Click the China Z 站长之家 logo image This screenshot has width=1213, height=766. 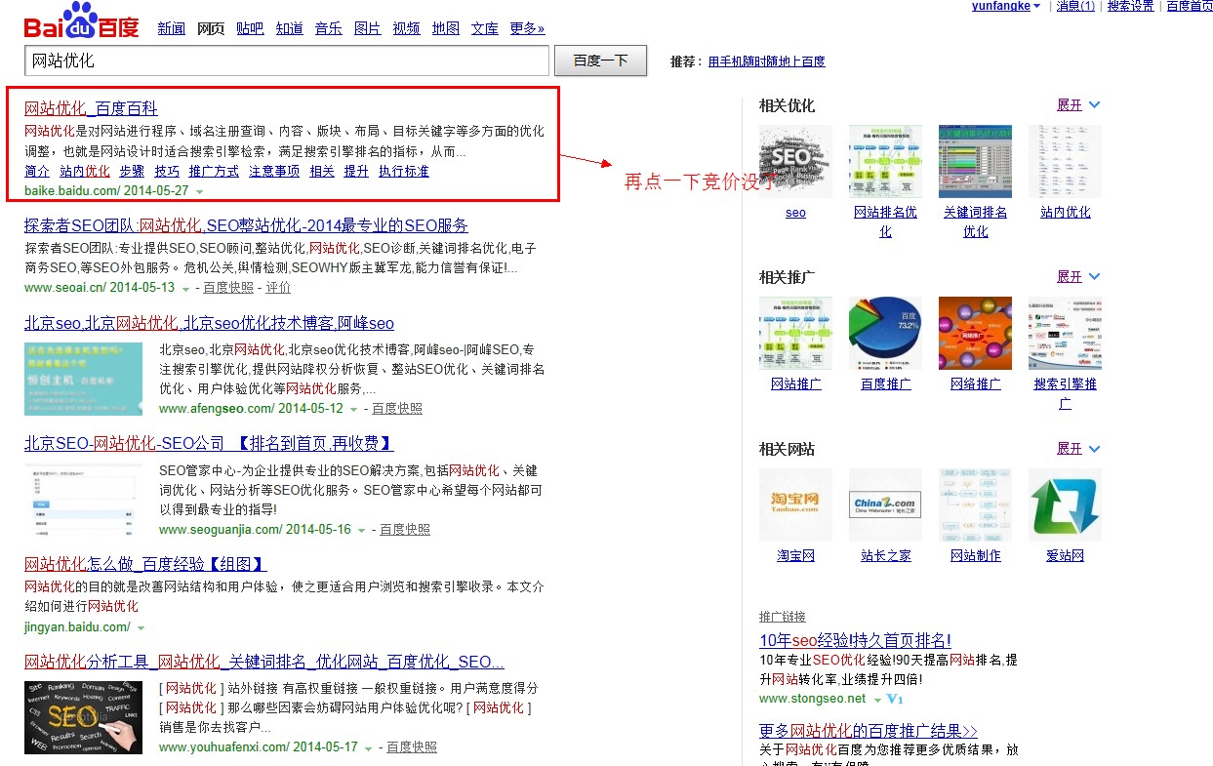click(885, 504)
